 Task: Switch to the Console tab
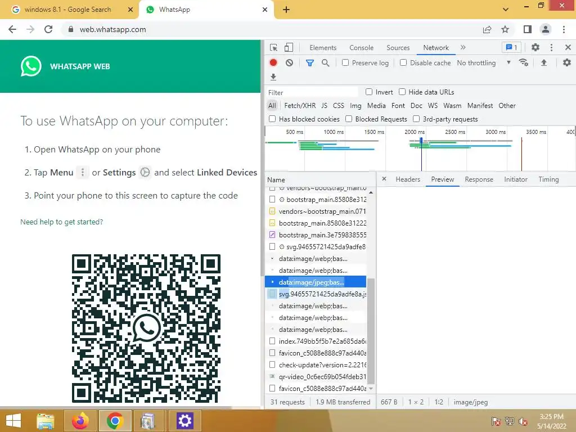tap(362, 48)
